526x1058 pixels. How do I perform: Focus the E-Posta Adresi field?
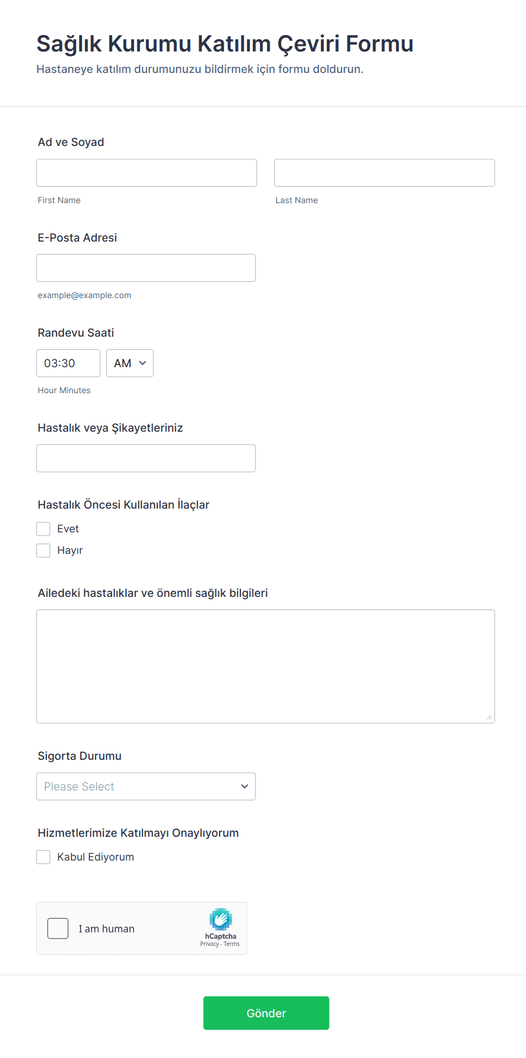(x=146, y=268)
